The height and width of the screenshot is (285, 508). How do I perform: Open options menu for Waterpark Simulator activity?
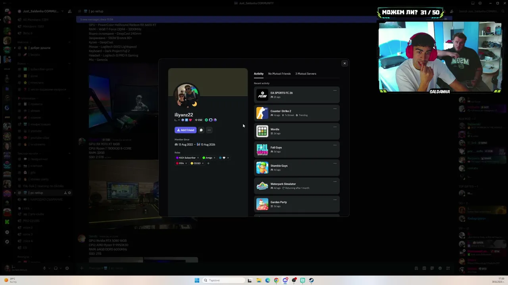(335, 182)
